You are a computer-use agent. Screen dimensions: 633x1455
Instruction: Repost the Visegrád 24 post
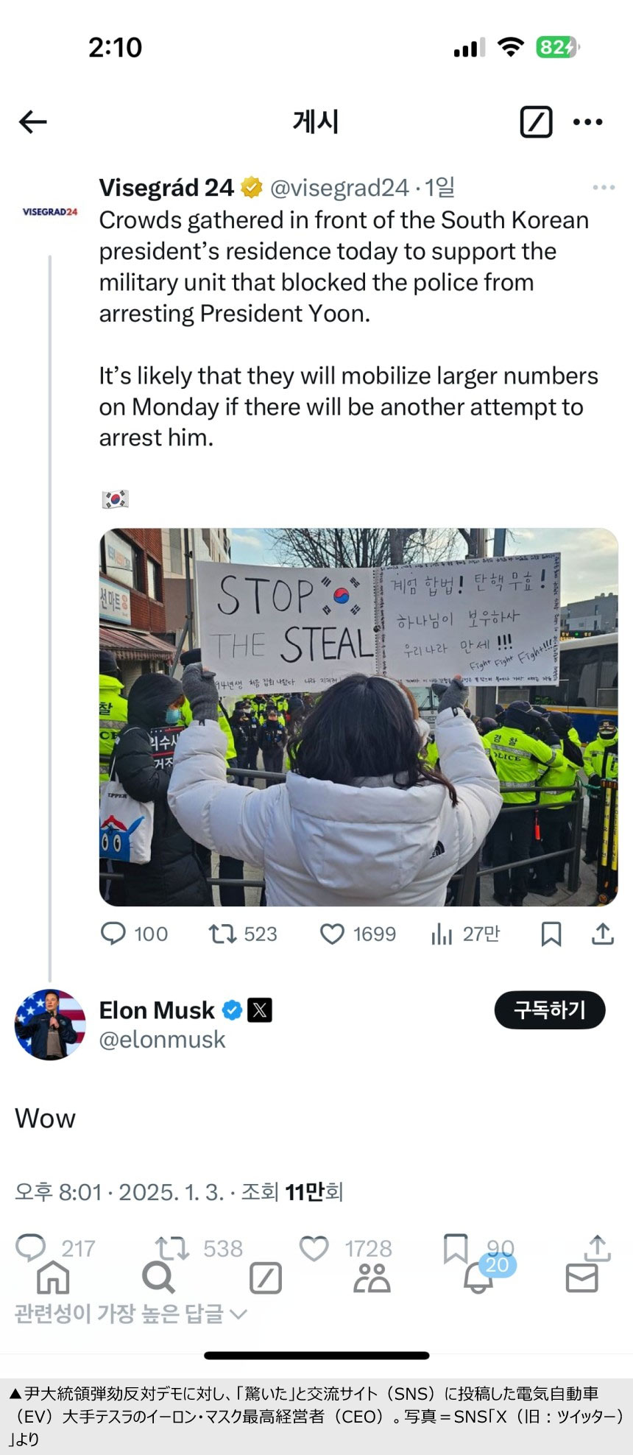[x=222, y=934]
